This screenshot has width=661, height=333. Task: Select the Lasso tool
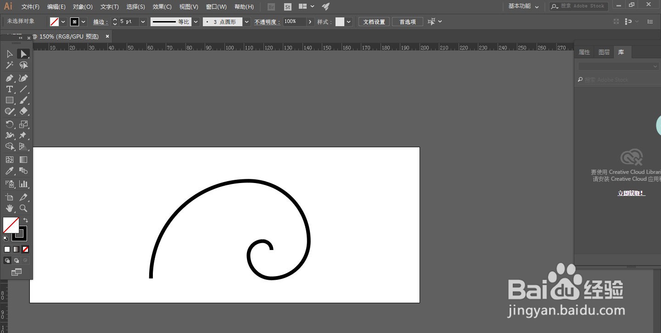point(23,66)
